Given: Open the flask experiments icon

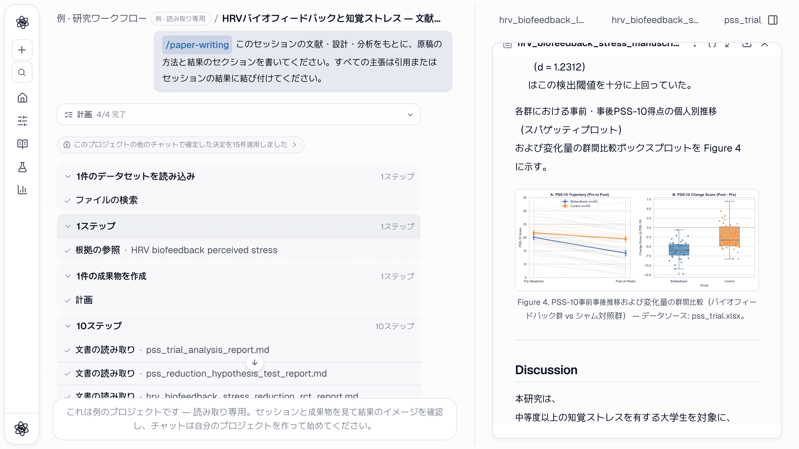Looking at the screenshot, I should (x=22, y=167).
